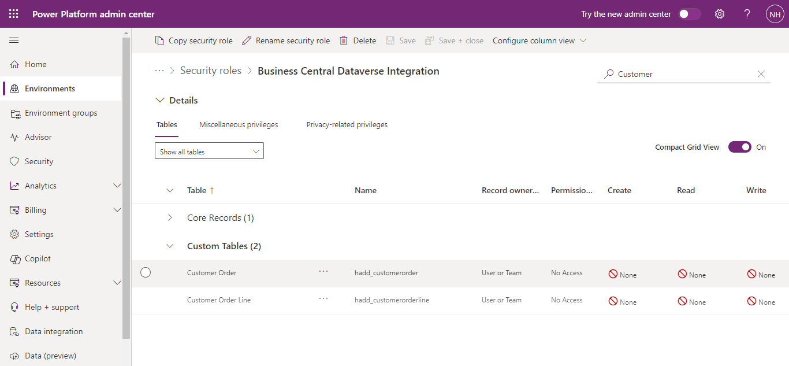This screenshot has width=789, height=366.
Task: Click the Copy security role icon
Action: click(159, 40)
